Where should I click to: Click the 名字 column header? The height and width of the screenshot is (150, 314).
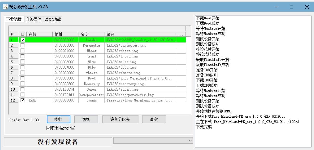[x=91, y=34]
